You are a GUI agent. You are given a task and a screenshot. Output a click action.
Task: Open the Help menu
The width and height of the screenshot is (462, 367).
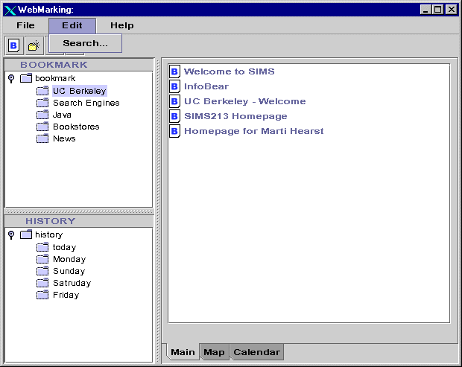pos(122,25)
